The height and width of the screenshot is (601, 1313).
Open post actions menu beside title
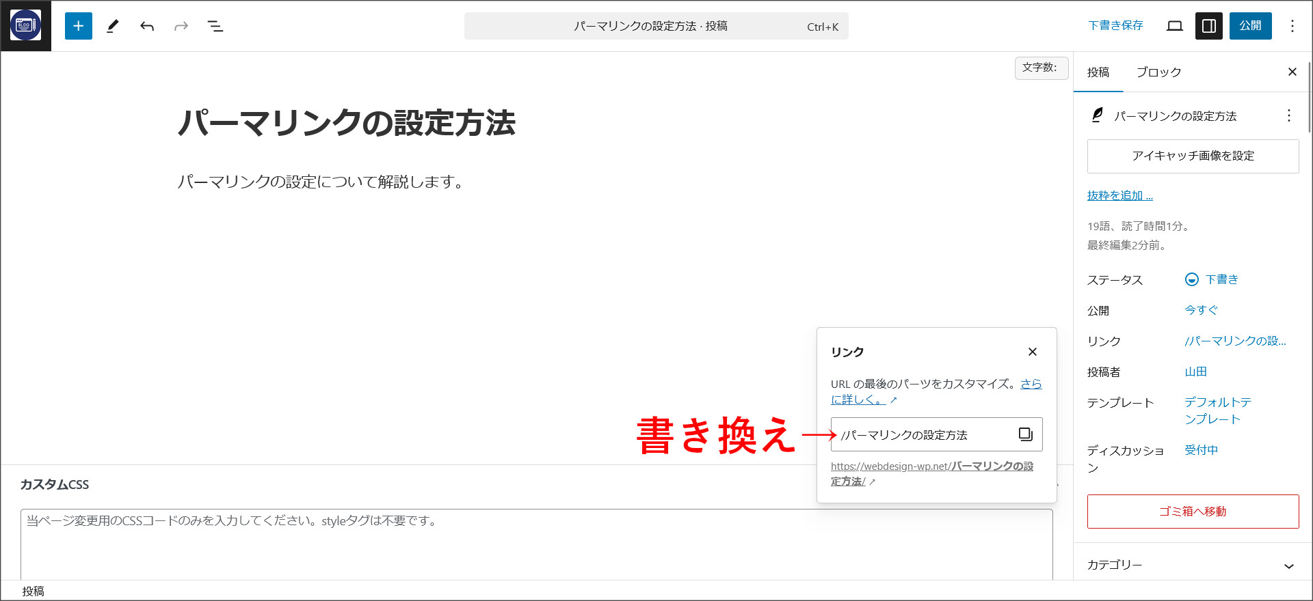point(1289,115)
